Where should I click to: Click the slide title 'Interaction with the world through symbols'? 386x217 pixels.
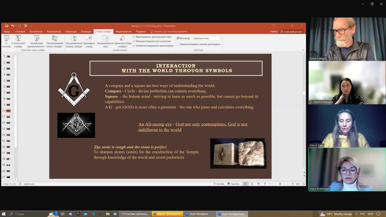[x=176, y=68]
